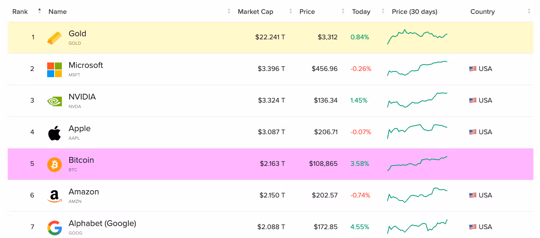Click Gold 30-day price sparkline chart
Image resolution: width=540 pixels, height=238 pixels.
point(417,37)
